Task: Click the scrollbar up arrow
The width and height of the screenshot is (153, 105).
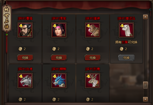Action: point(145,17)
